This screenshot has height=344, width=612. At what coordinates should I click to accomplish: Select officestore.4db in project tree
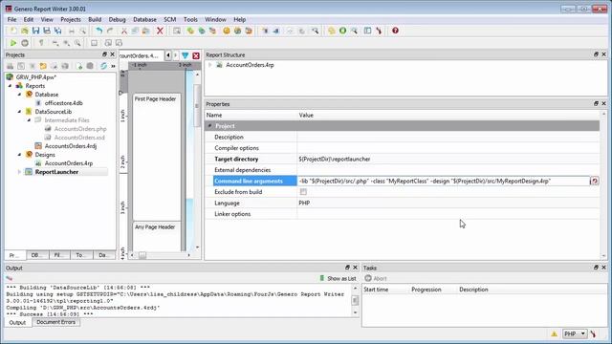[64, 103]
